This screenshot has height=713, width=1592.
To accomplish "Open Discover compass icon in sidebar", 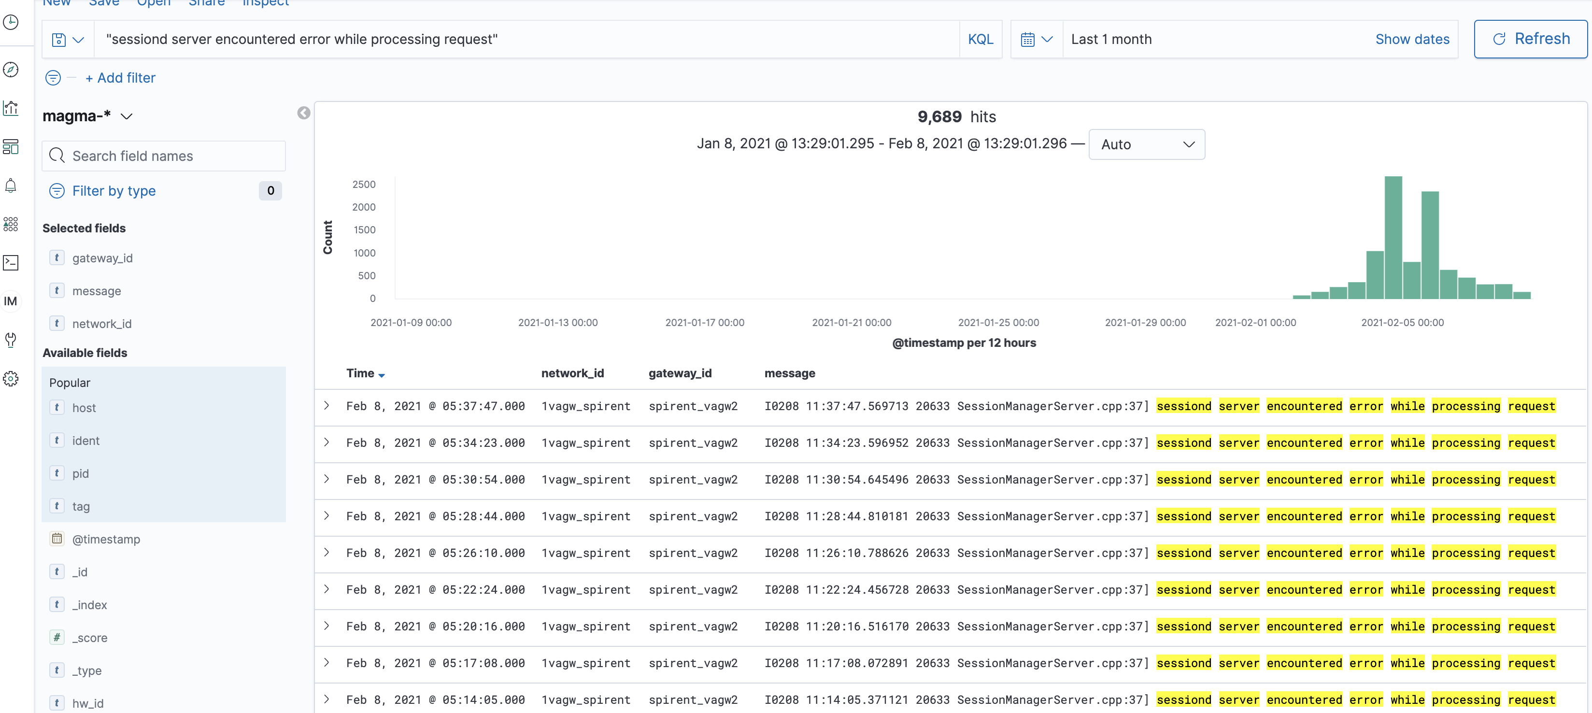I will pyautogui.click(x=11, y=70).
